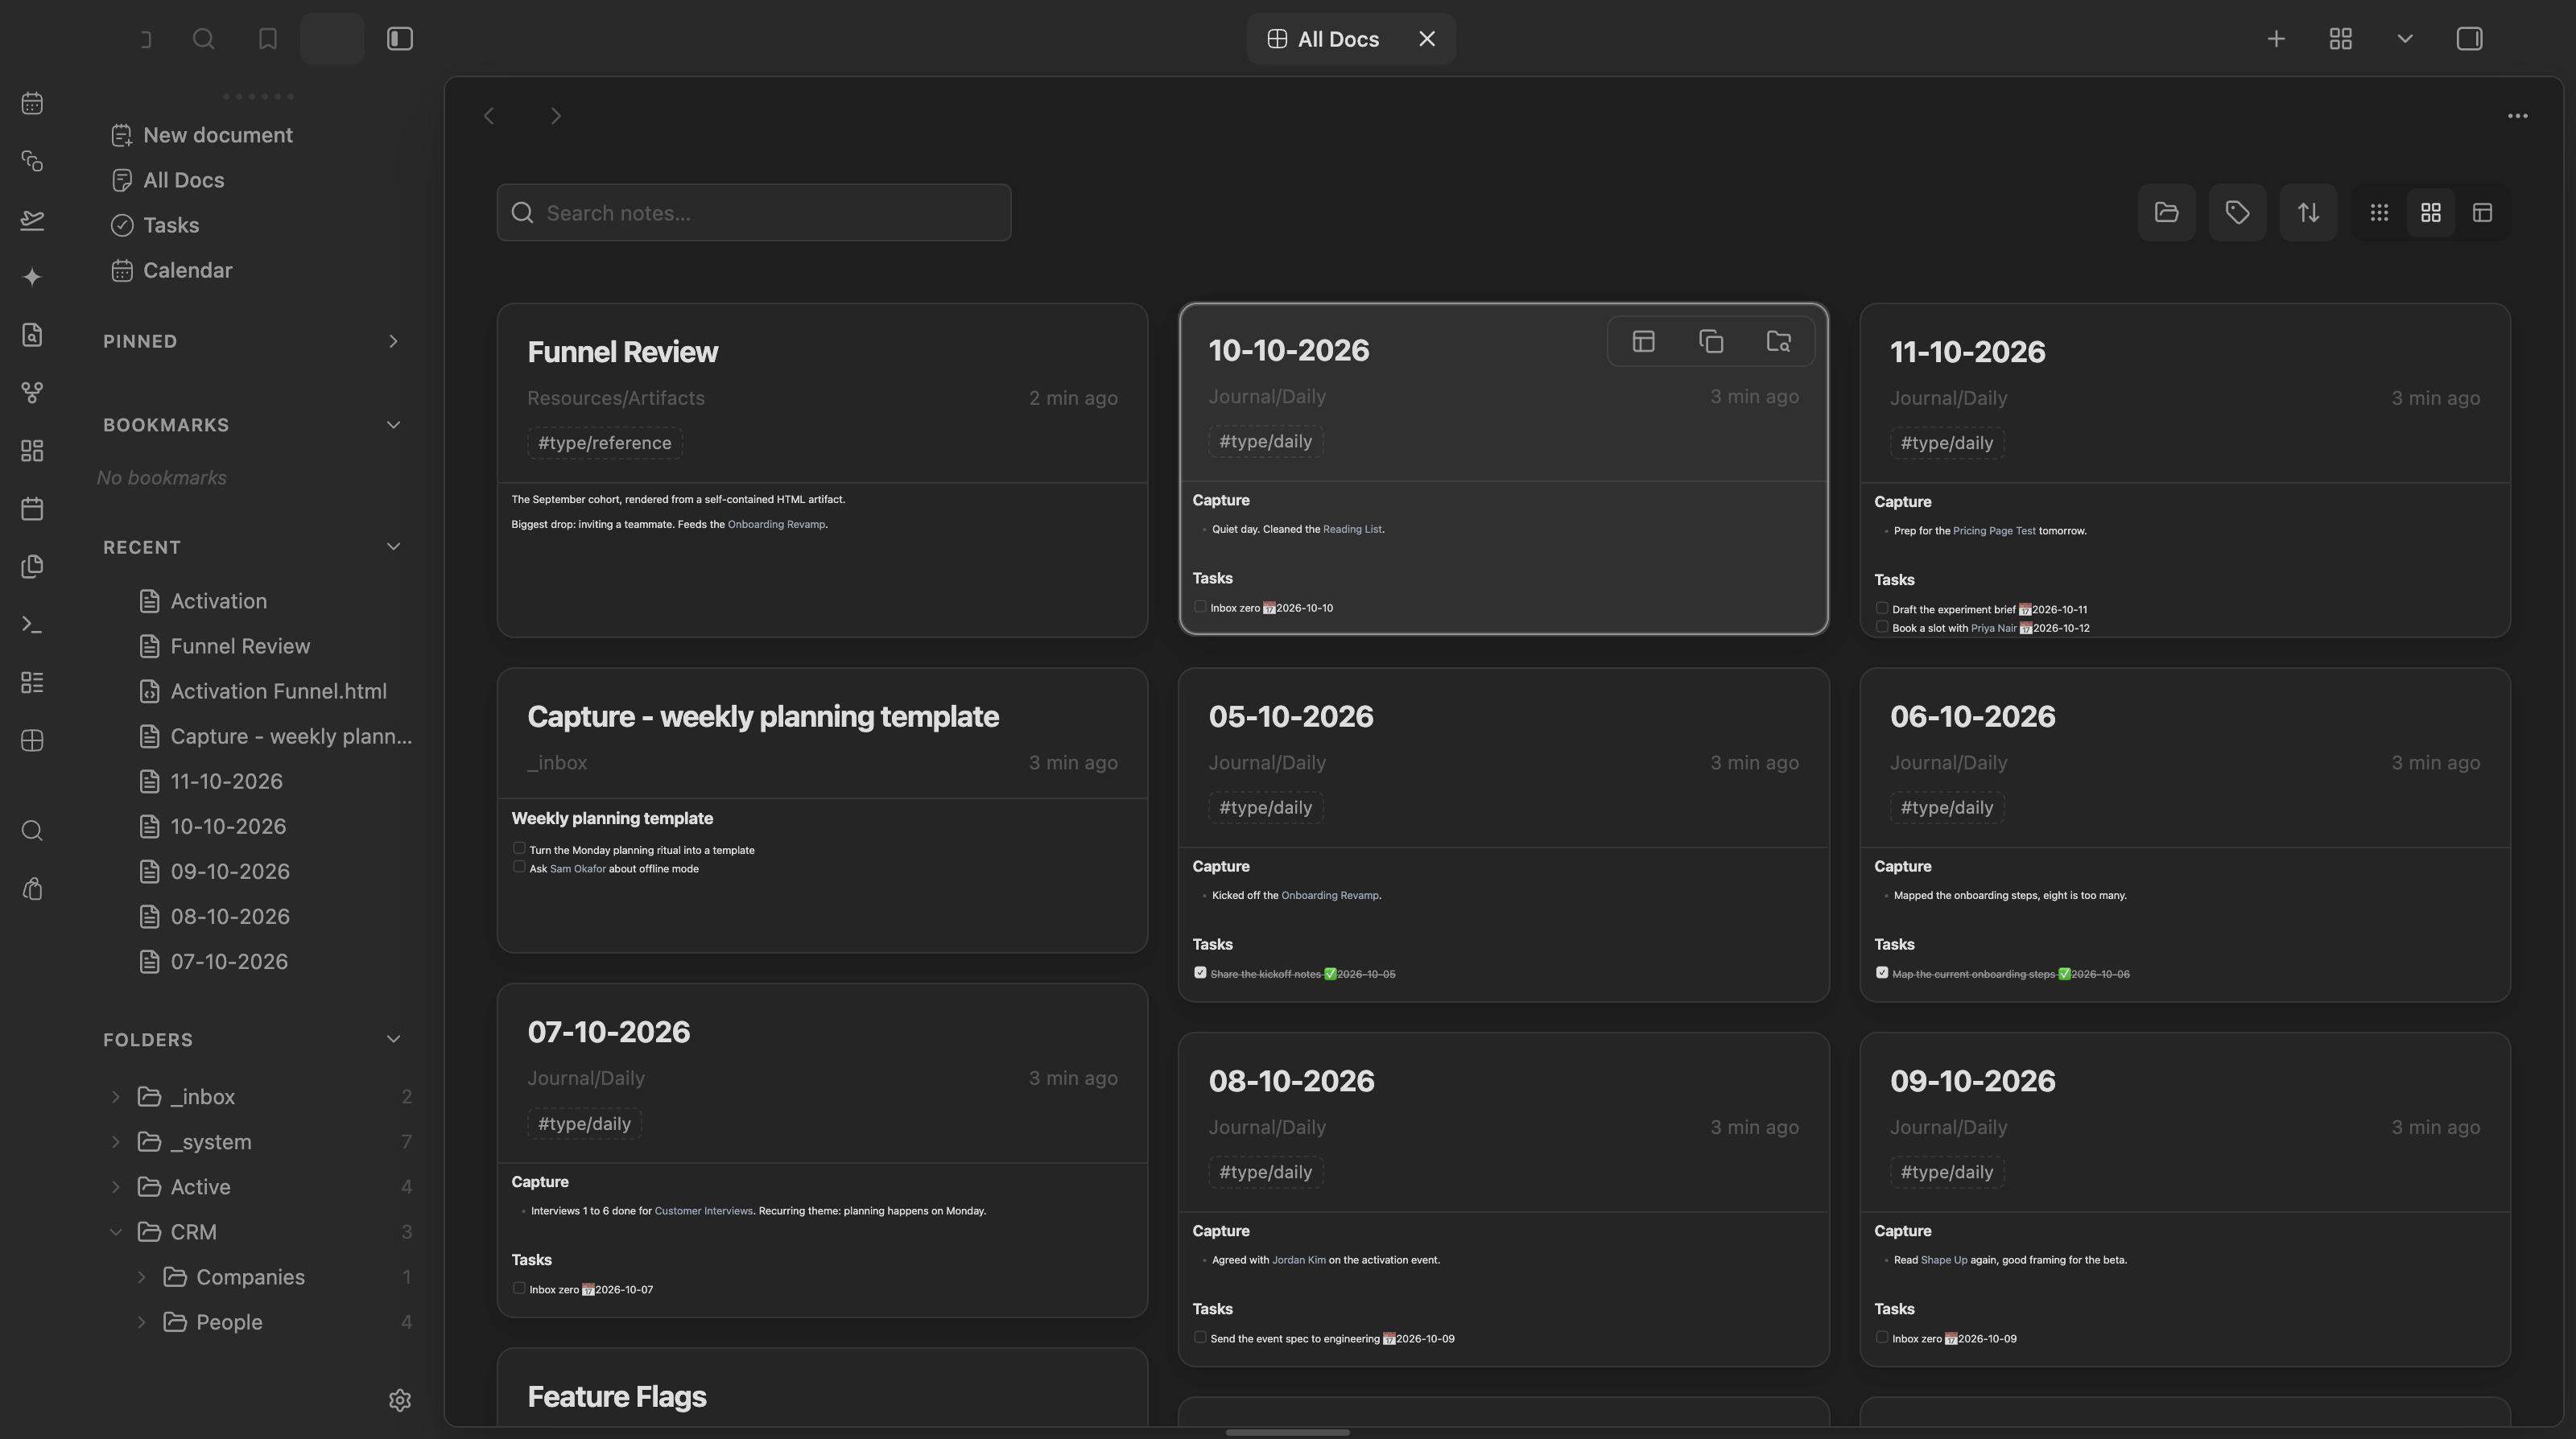Toggle the left sidebar panel icon

400,39
